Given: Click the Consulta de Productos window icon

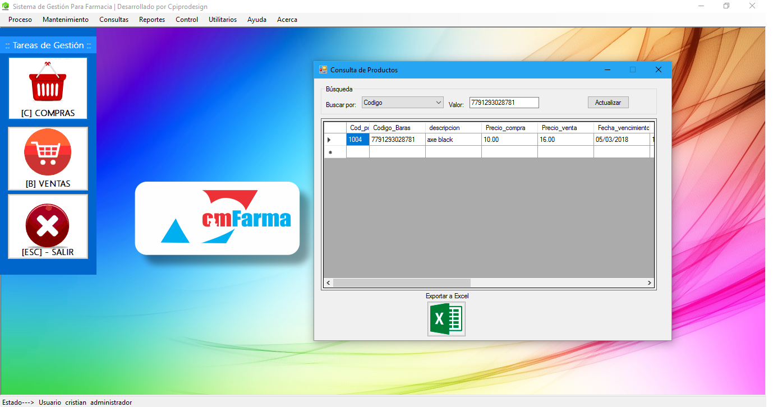Looking at the screenshot, I should tap(323, 70).
